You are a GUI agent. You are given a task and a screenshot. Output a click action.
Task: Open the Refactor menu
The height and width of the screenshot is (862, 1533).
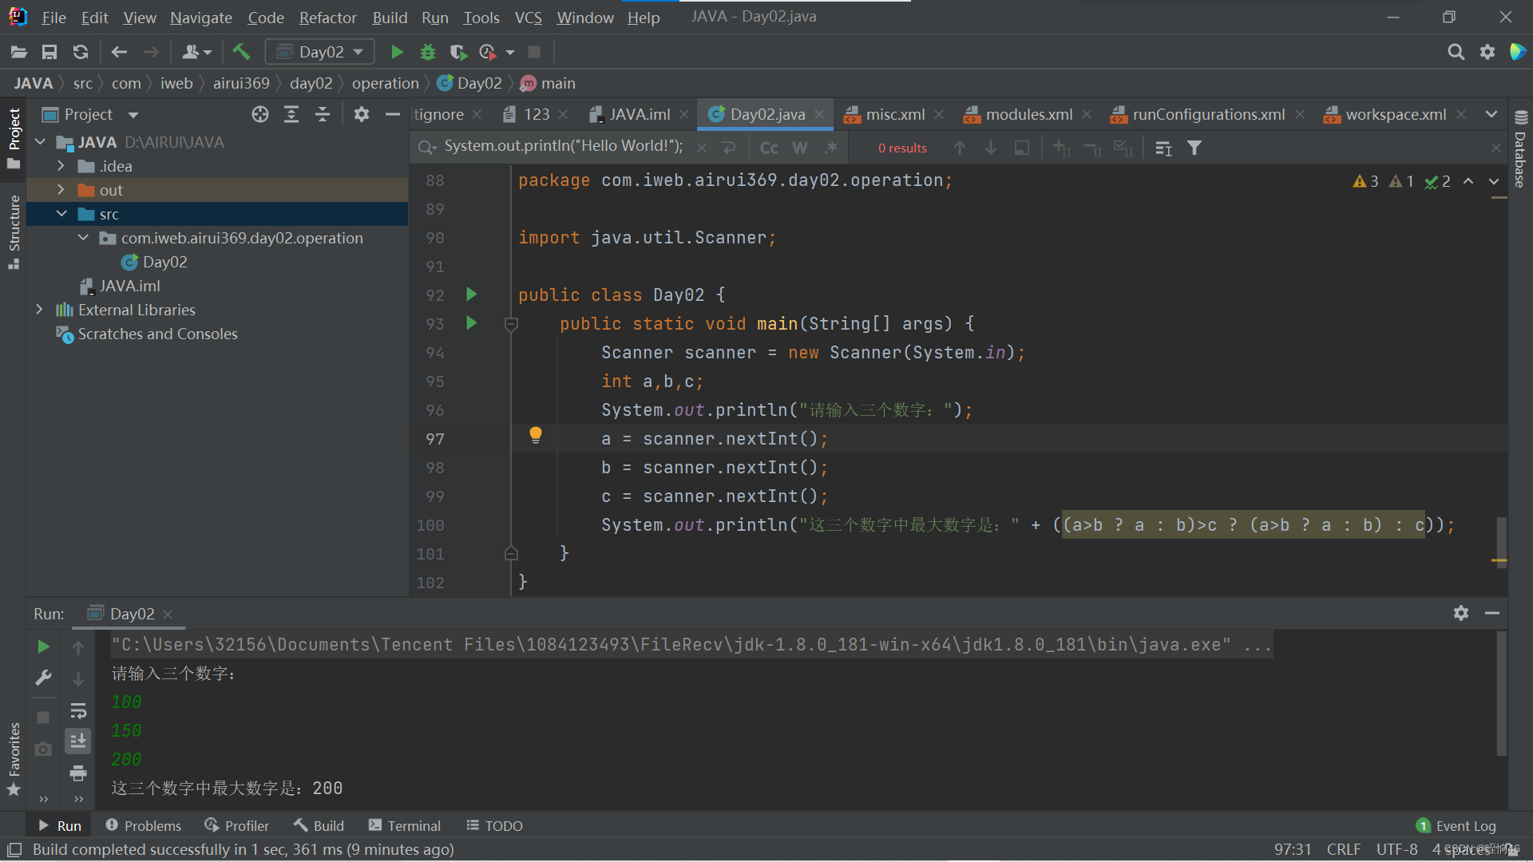327,17
